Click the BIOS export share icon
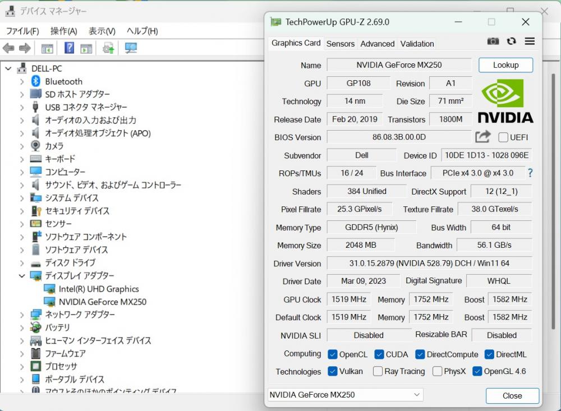 482,136
